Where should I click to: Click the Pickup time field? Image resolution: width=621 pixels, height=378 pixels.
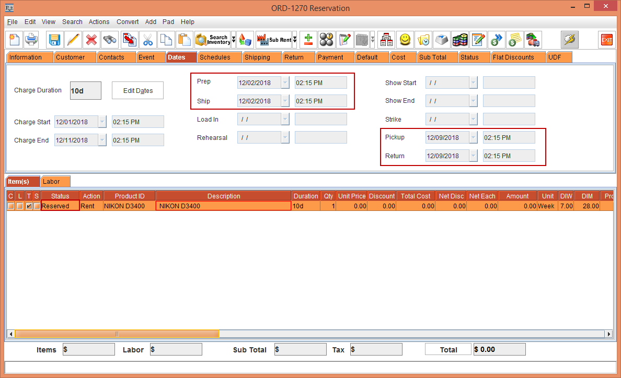pos(509,137)
